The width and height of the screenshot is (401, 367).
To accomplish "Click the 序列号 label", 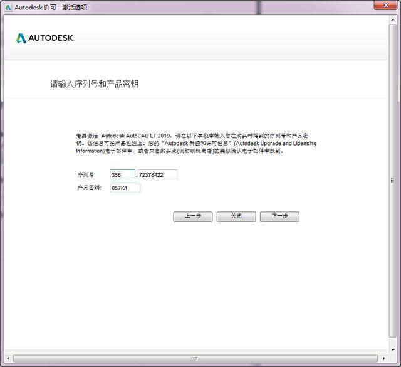I will point(86,174).
